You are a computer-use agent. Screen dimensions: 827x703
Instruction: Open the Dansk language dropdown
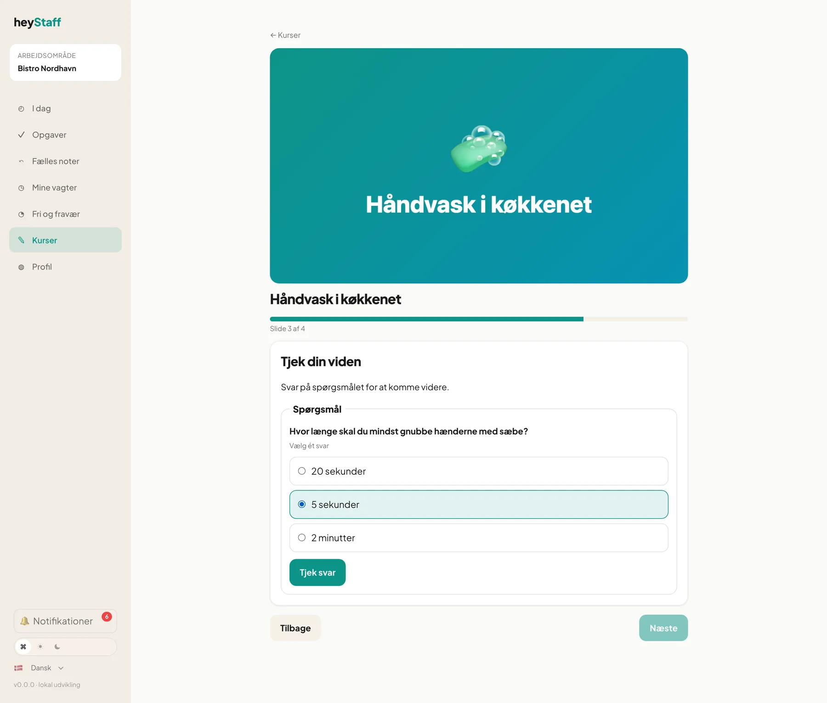[40, 668]
